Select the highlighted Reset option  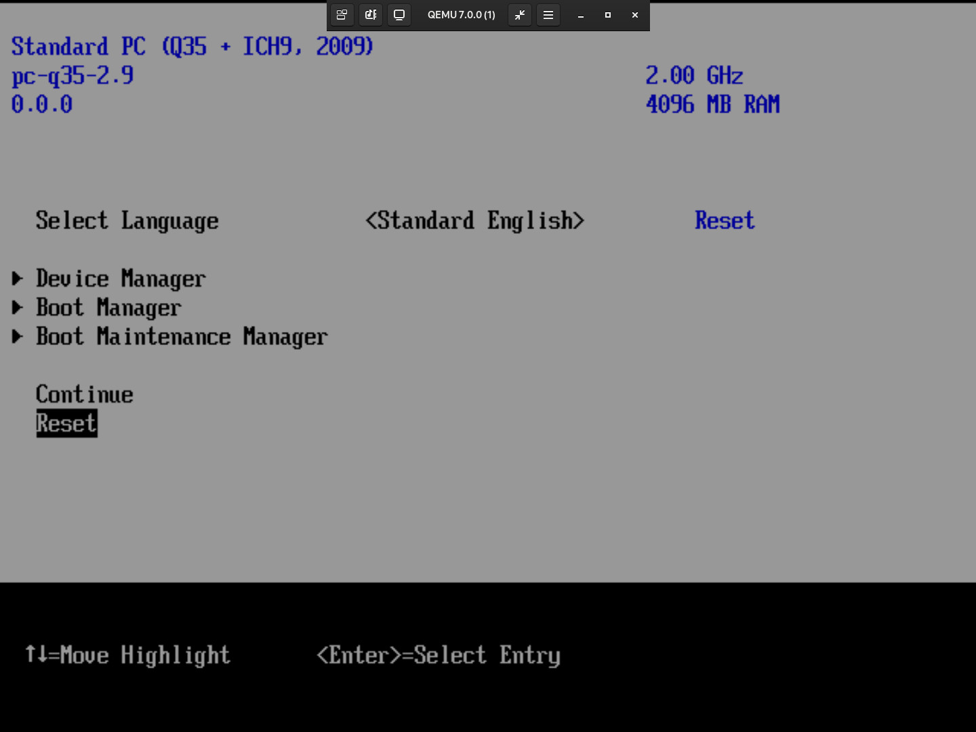[x=66, y=424]
